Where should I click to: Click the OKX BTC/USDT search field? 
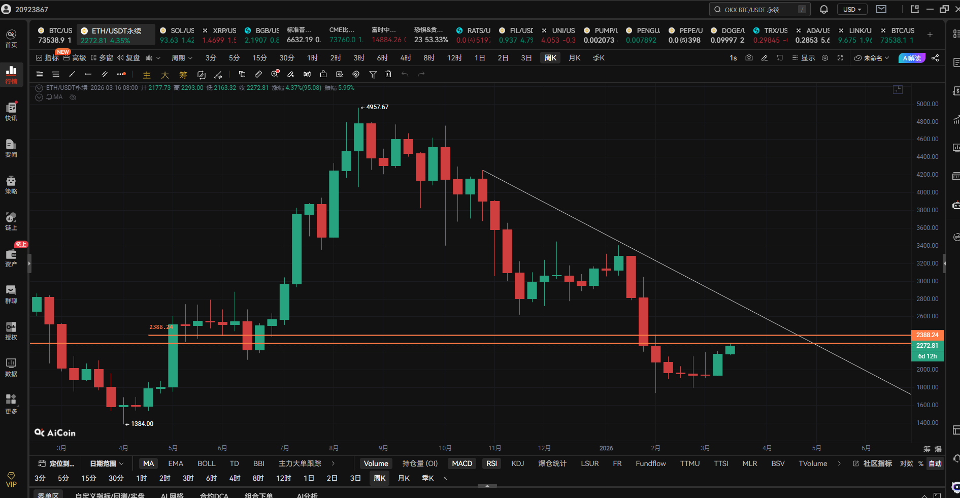coord(759,9)
